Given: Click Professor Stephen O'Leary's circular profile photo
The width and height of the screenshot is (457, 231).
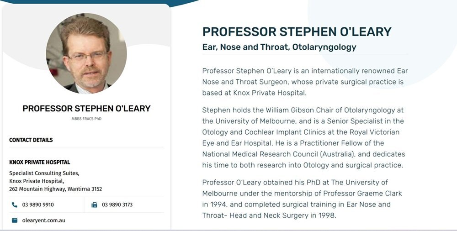Looking at the screenshot, I should 86,53.
